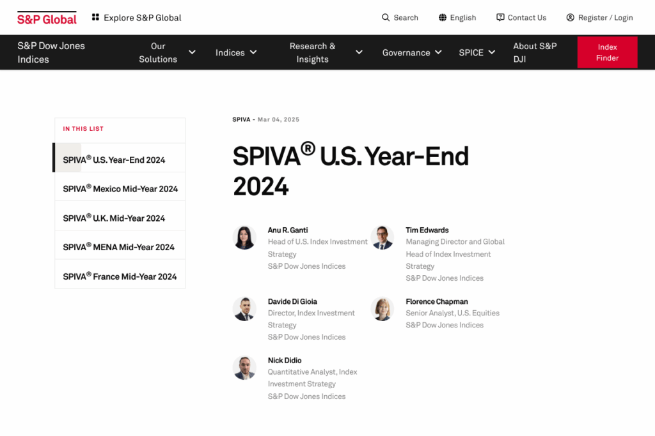Viewport: 655px width, 436px height.
Task: Click the text Senior Analyst, U.S. Equities
Action: [x=452, y=313]
